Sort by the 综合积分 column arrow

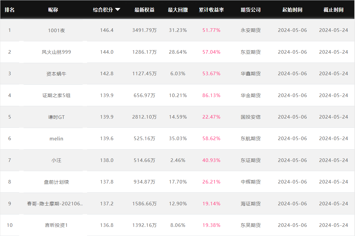[x=117, y=10]
